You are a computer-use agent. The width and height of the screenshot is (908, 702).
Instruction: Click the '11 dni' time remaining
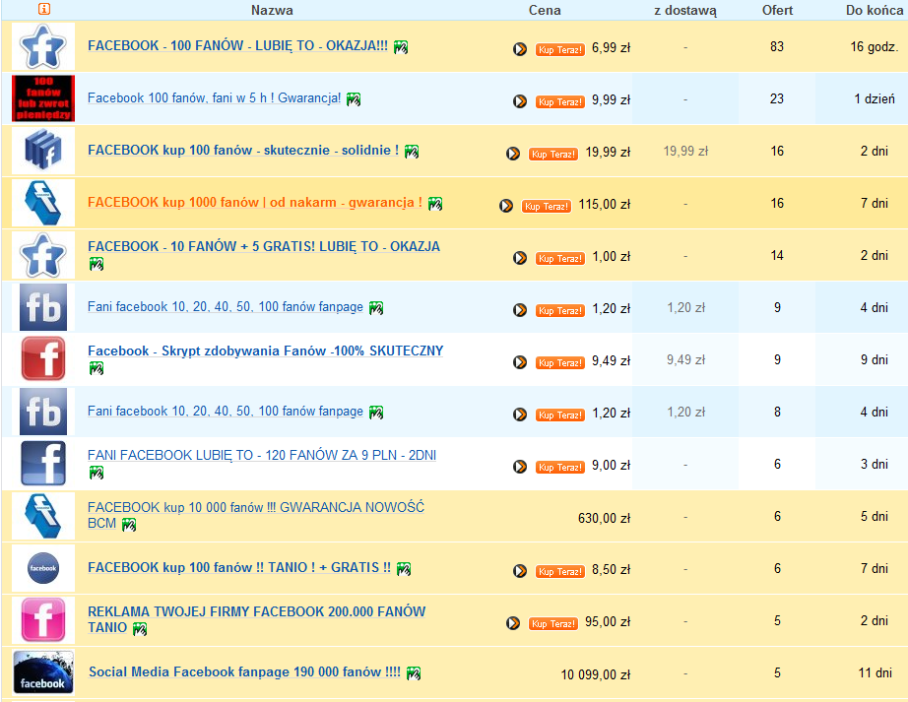pos(875,672)
